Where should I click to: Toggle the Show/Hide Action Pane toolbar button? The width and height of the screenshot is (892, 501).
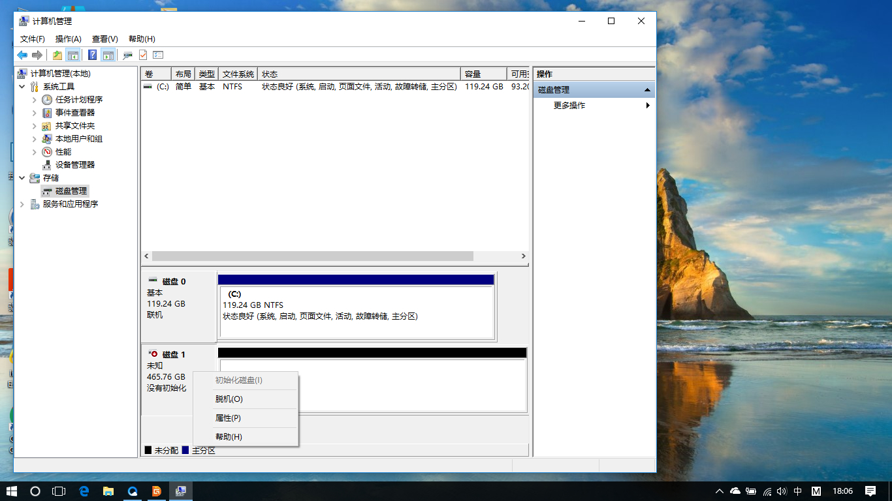108,55
